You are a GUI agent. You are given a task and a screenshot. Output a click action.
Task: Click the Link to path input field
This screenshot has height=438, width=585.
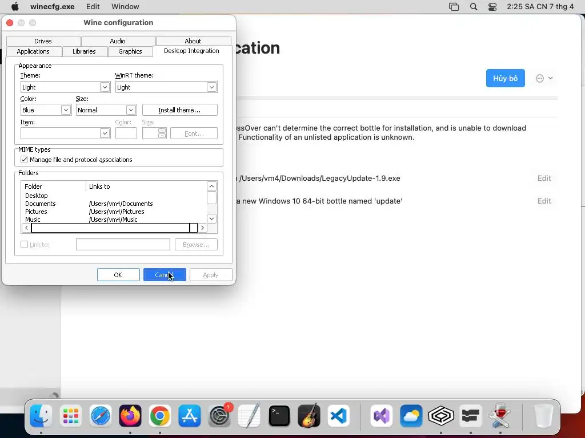123,245
